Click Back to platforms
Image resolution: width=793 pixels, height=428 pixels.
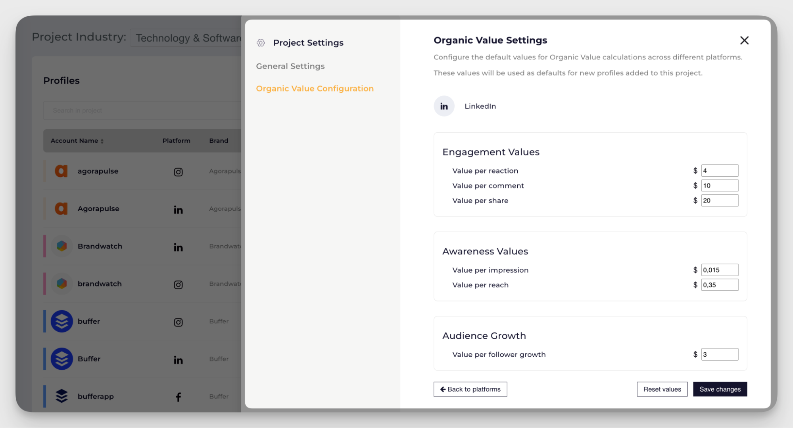coord(470,389)
